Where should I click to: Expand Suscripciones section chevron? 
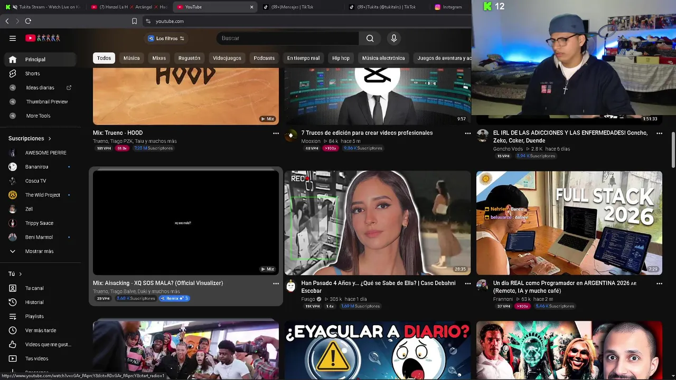pos(50,139)
